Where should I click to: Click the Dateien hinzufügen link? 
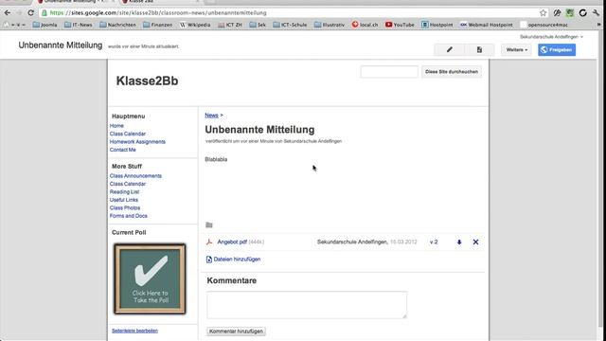[234, 260]
